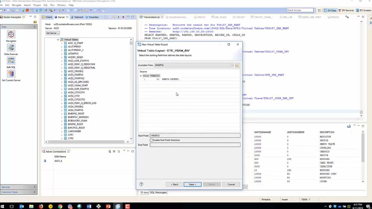Click the pin icon in results panel toolbar
This screenshot has width=372, height=209.
coord(349,126)
